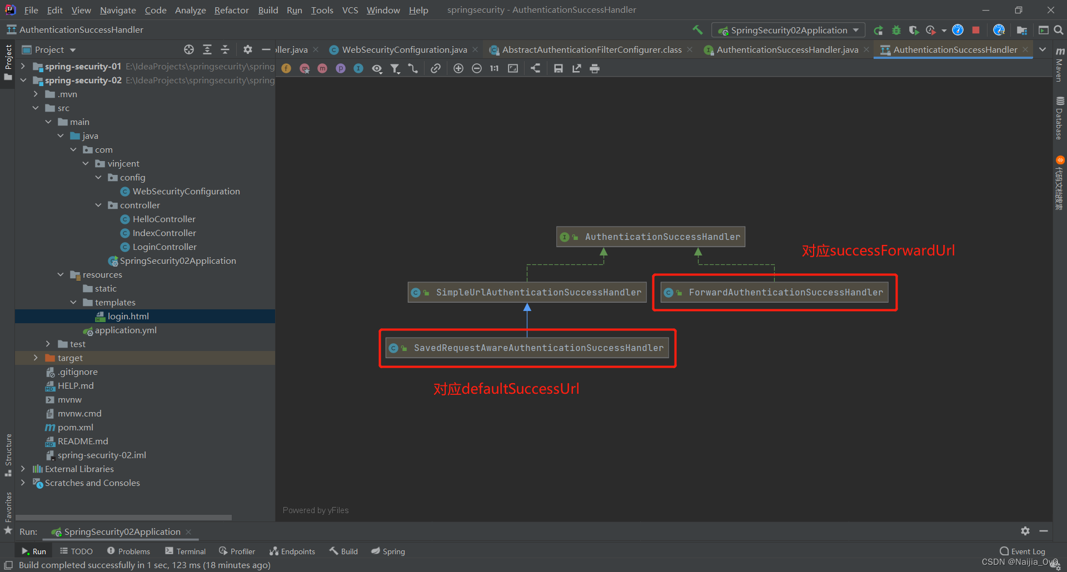Switch to AuthenticationSuccessHandler.java tab
This screenshot has height=572, width=1067.
(x=787, y=49)
